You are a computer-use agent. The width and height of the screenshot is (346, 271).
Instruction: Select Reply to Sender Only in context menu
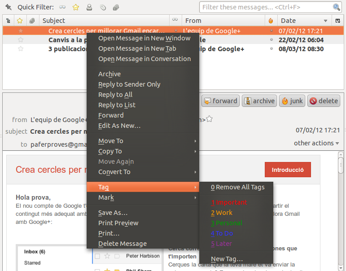[x=129, y=84]
